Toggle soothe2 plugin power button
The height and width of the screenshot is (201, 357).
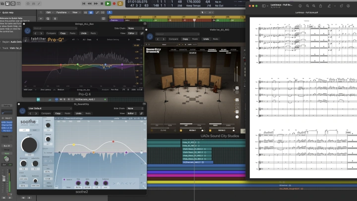22,111
